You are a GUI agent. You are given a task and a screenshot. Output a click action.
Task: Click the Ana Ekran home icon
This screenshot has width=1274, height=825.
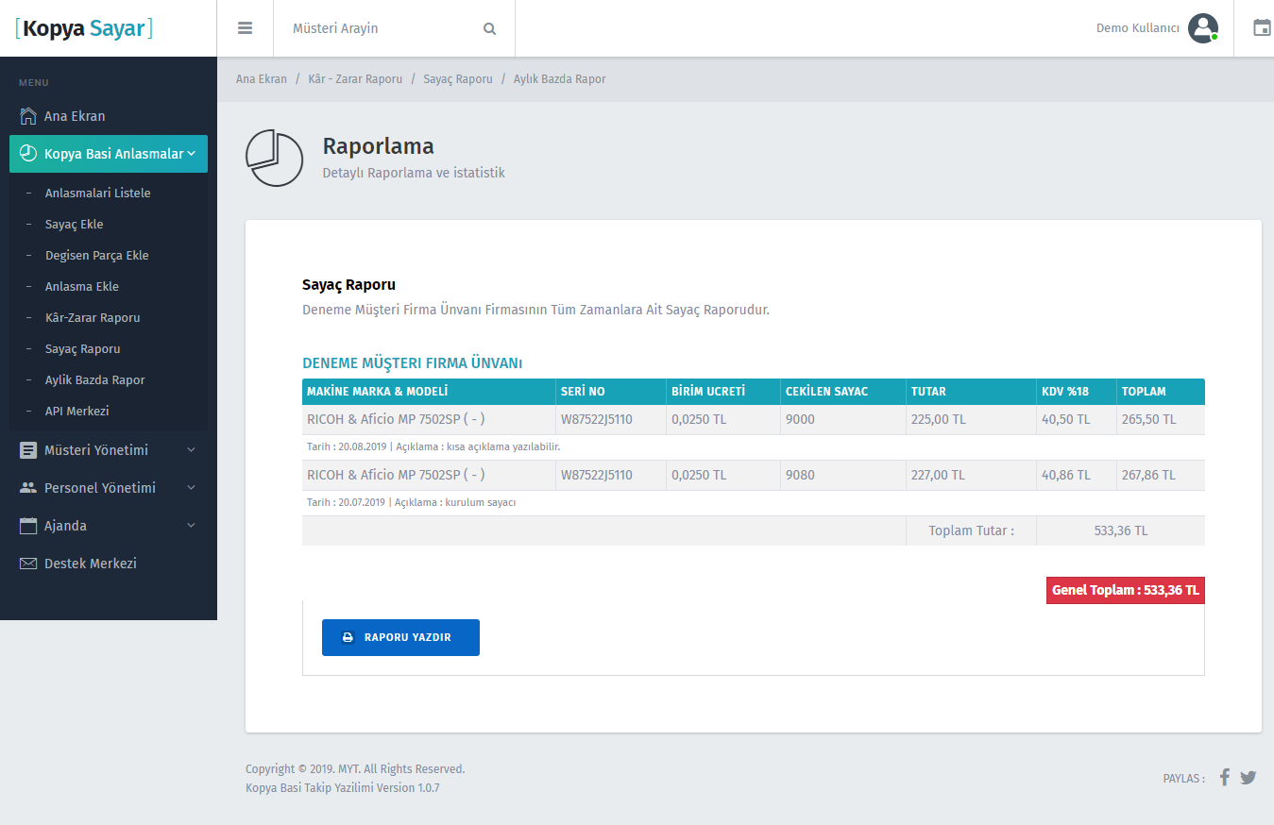pyautogui.click(x=28, y=116)
